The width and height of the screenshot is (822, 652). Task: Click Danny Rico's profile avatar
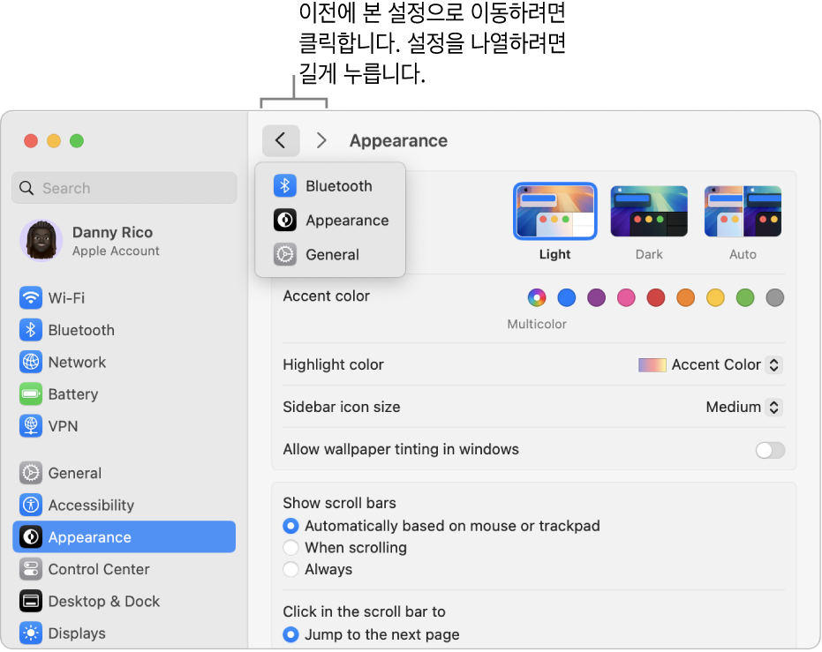click(x=41, y=240)
